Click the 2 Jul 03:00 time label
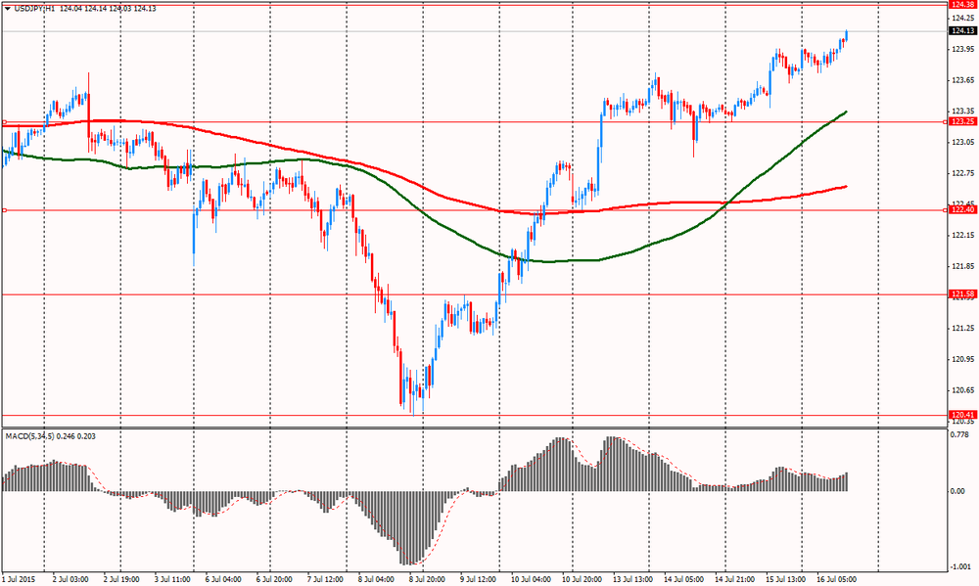Screen dimensions: 979x586 (70, 580)
